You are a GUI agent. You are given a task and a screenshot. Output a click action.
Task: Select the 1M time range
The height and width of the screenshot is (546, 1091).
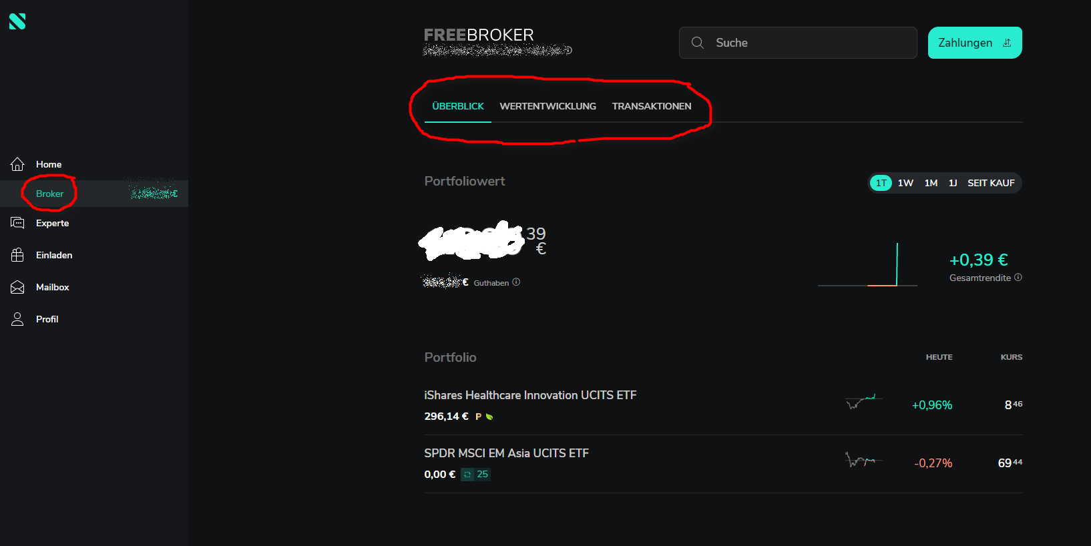tap(931, 183)
